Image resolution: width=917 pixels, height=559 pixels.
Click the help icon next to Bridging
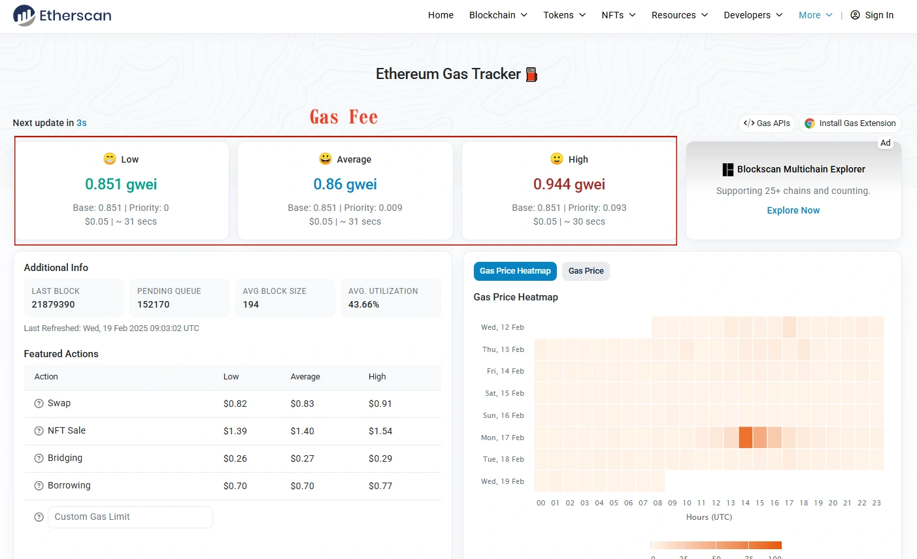click(x=39, y=458)
